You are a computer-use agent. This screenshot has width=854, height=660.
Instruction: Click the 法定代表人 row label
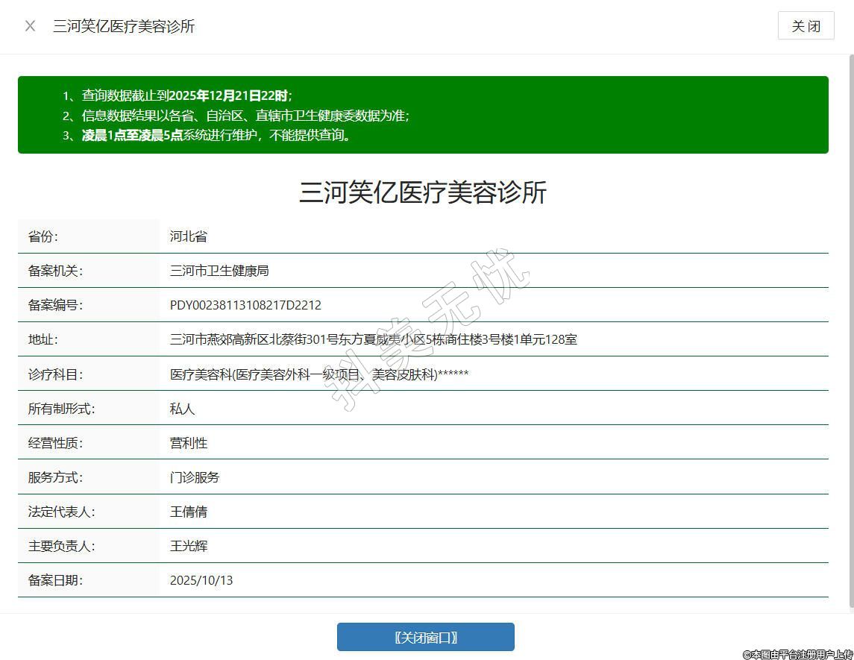62,512
